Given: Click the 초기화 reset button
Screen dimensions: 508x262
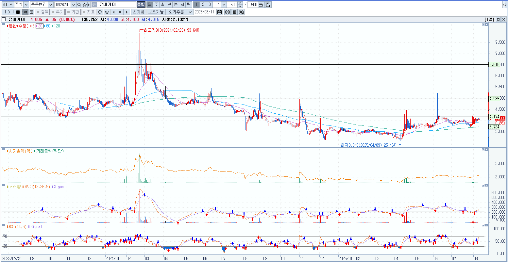Looking at the screenshot, I should 139,12.
